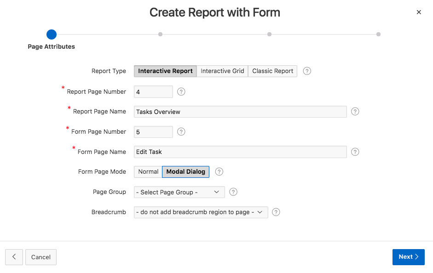Click the second wizard progress step dot
This screenshot has width=433, height=273.
[x=160, y=34]
